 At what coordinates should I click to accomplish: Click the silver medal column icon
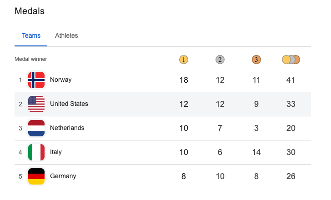tap(220, 60)
